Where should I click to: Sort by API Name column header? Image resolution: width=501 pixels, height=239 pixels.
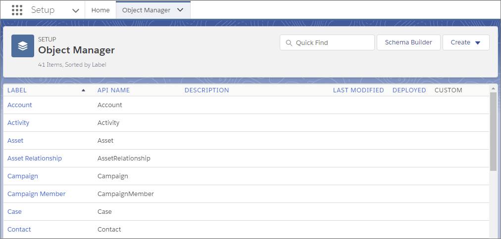click(x=113, y=90)
